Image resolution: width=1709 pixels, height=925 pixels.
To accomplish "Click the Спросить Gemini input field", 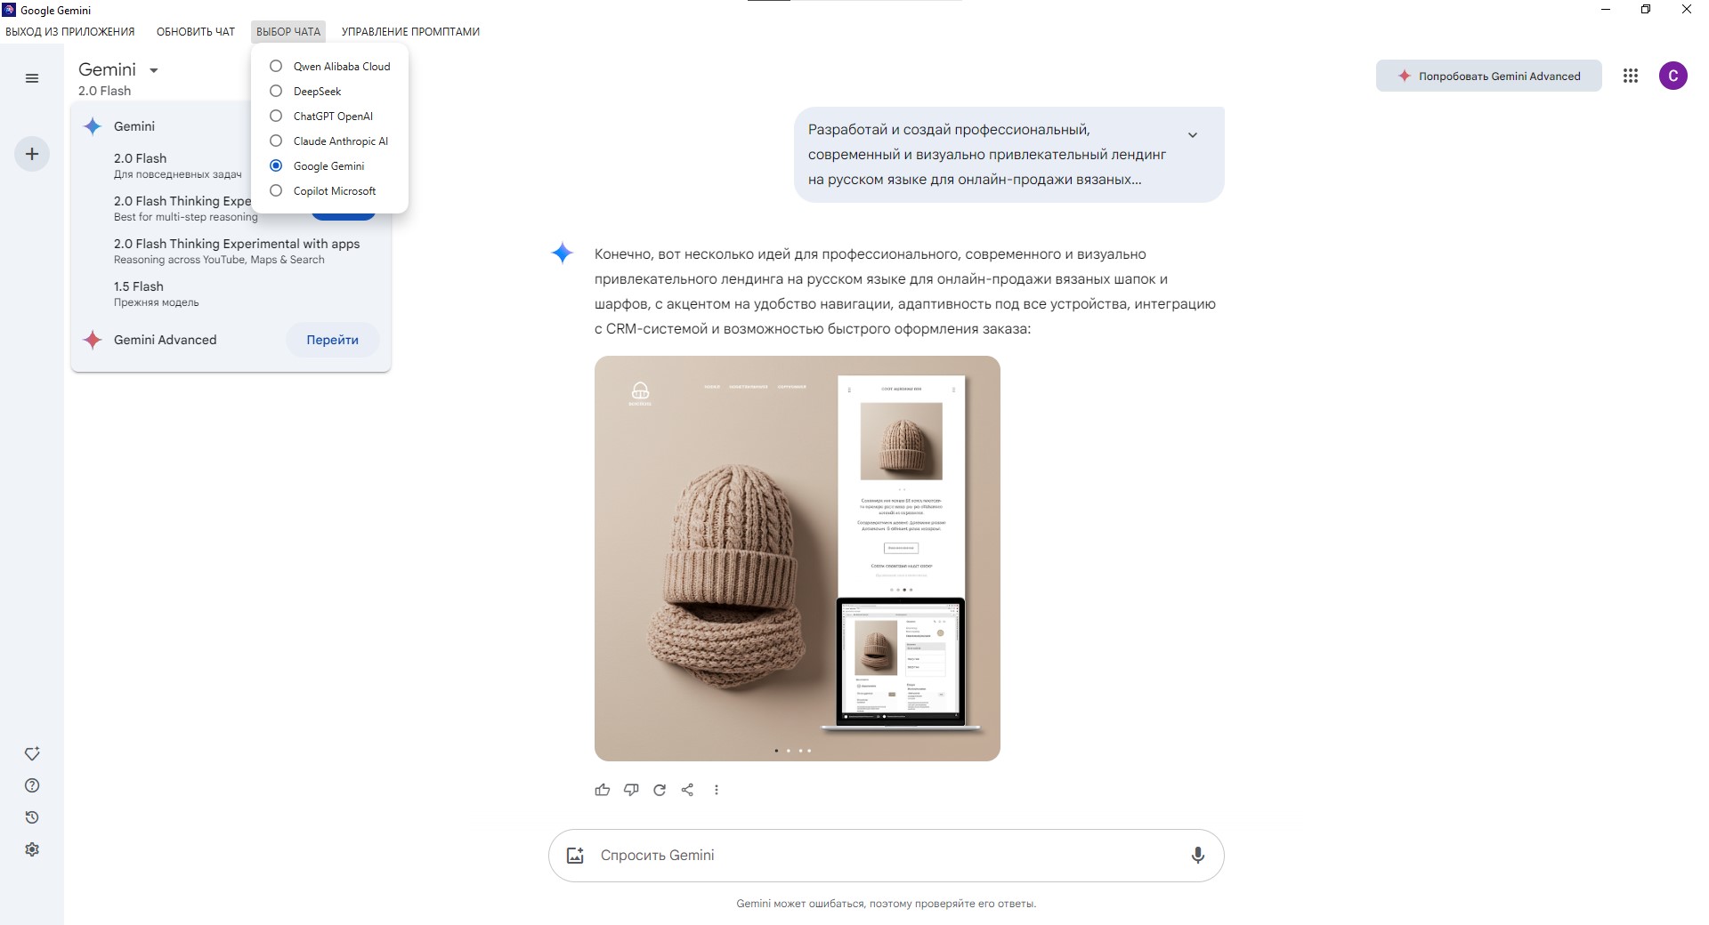I will pos(881,856).
